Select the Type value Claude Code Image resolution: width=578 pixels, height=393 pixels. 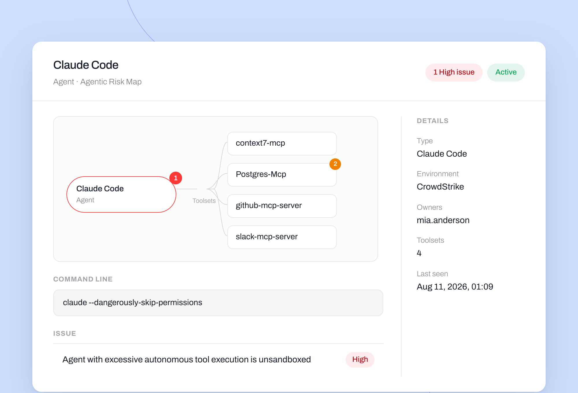click(442, 154)
